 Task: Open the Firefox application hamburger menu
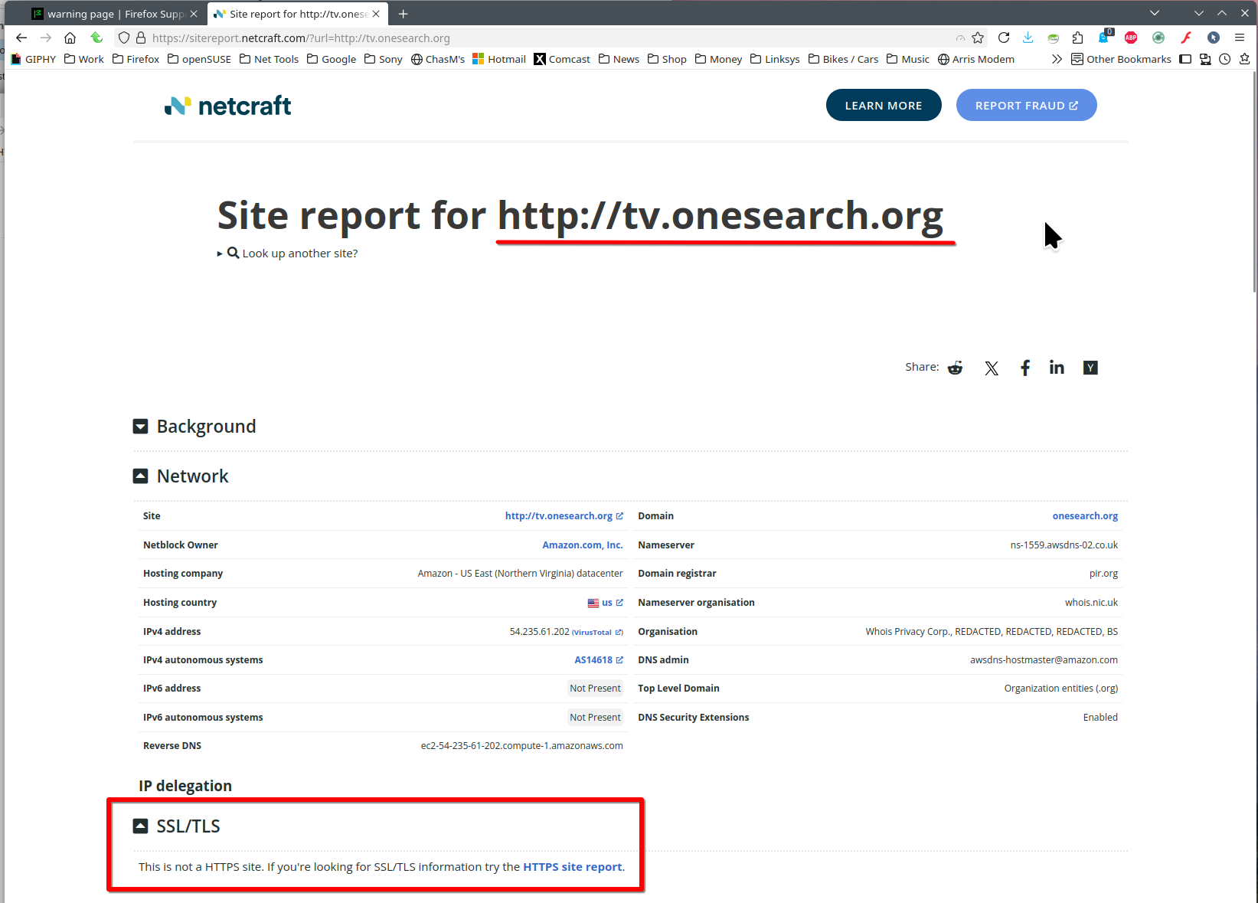tap(1240, 38)
